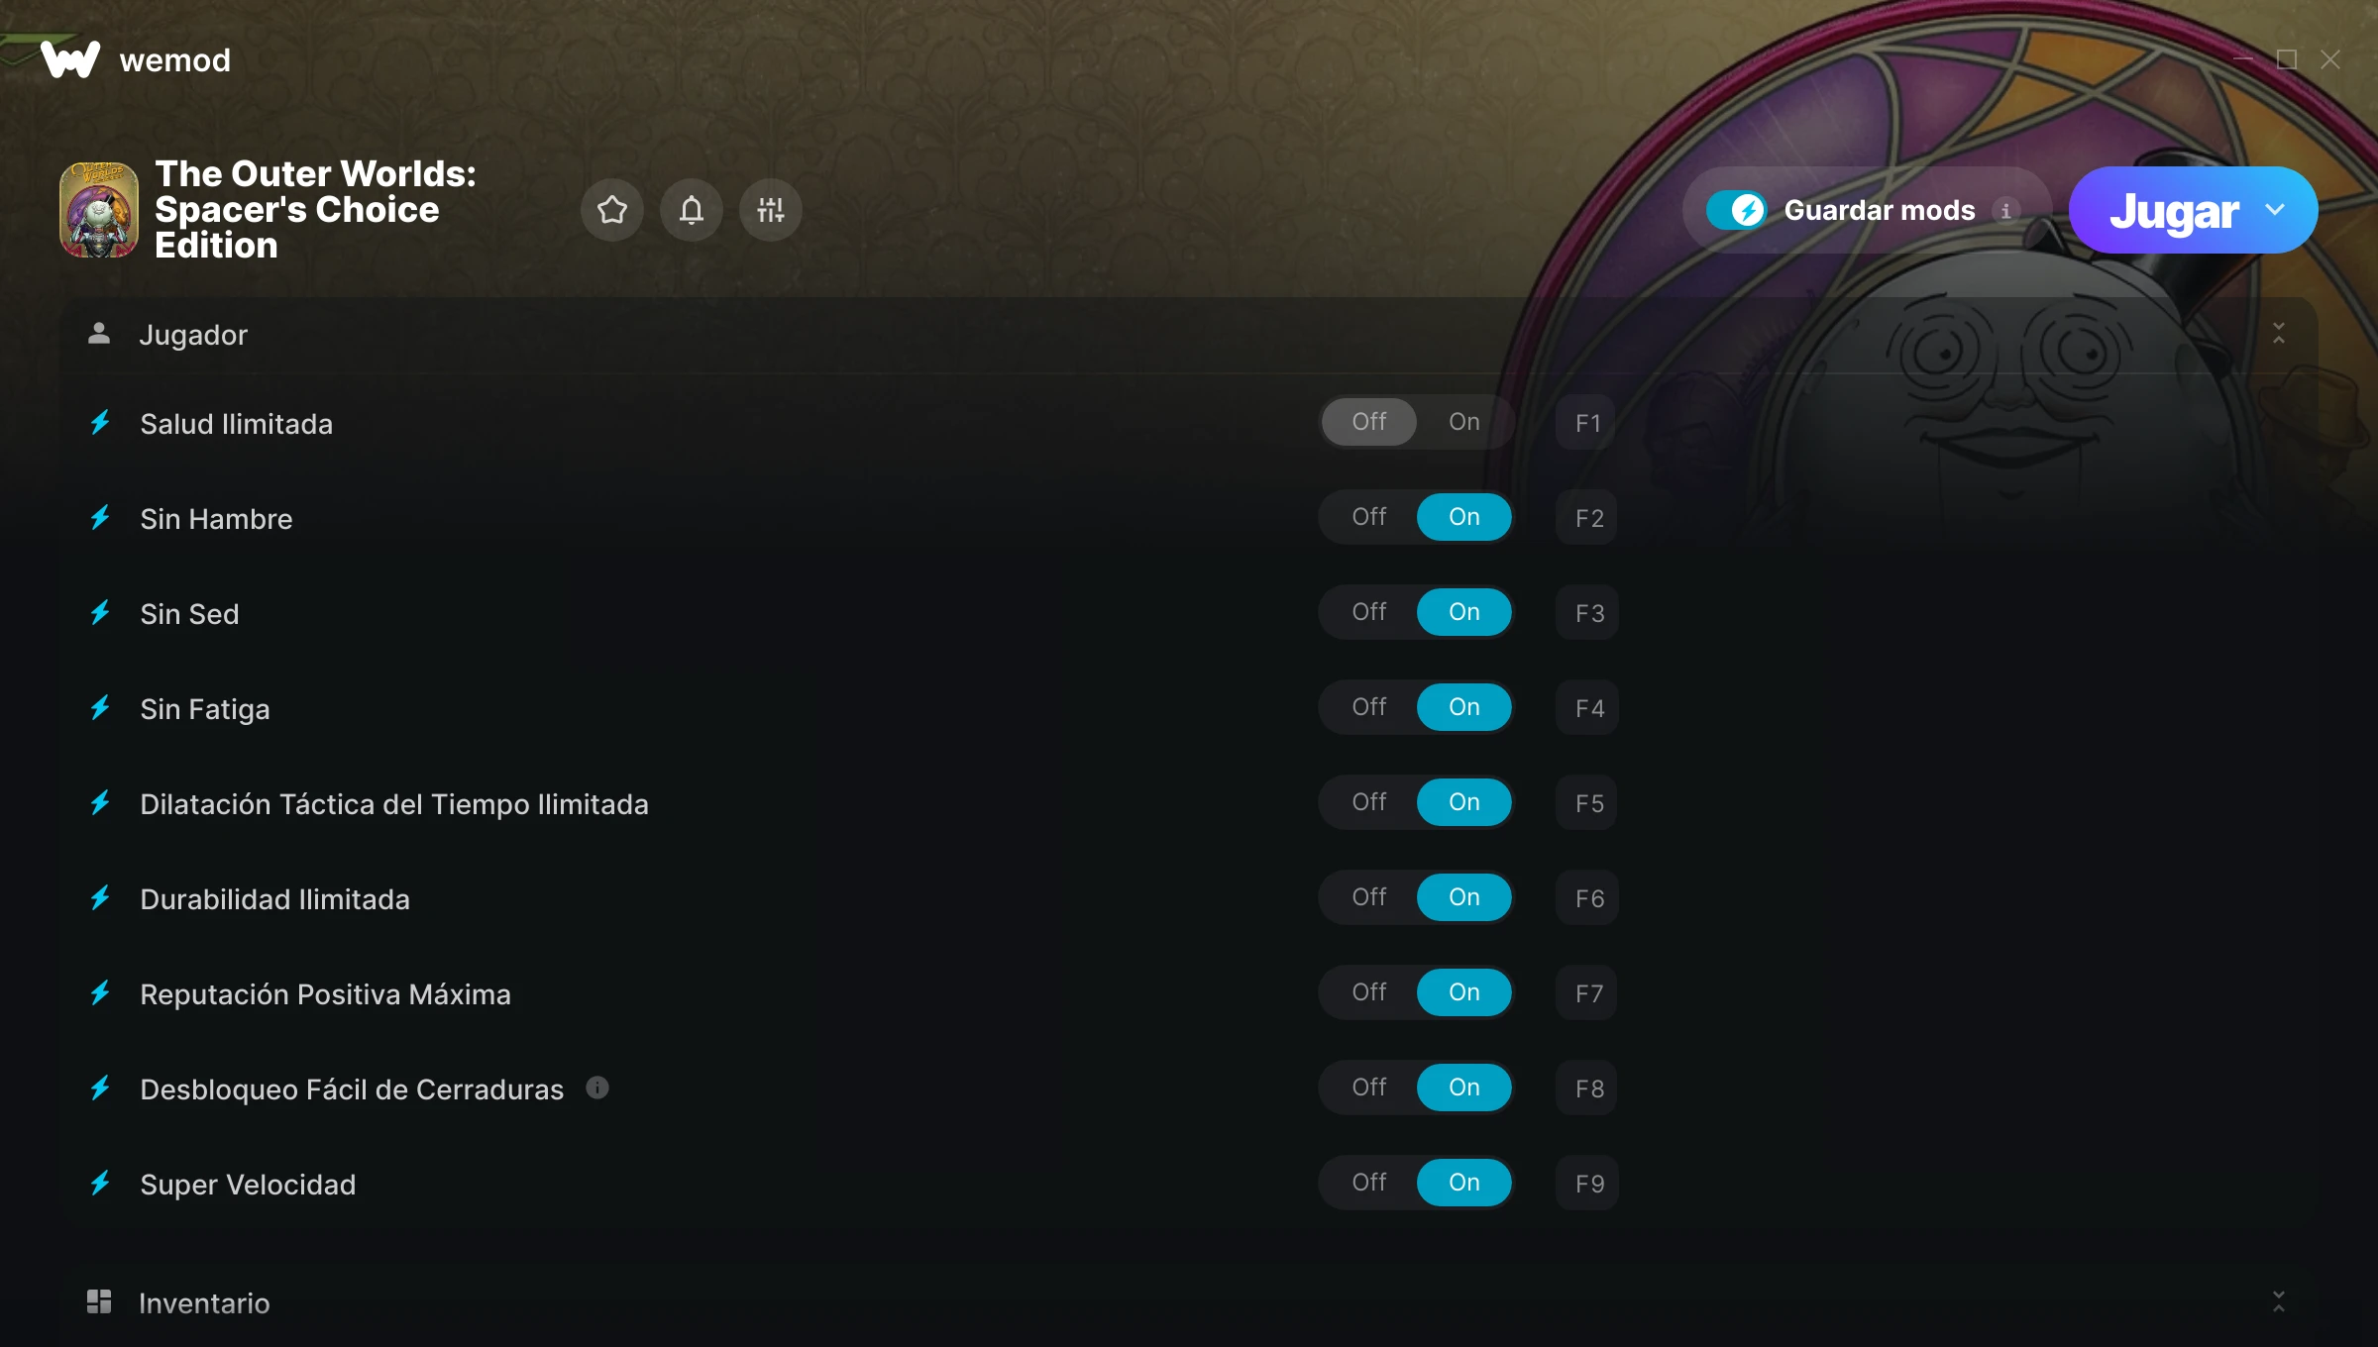Open the sliders settings icon
Image resolution: width=2378 pixels, height=1347 pixels.
click(x=771, y=210)
